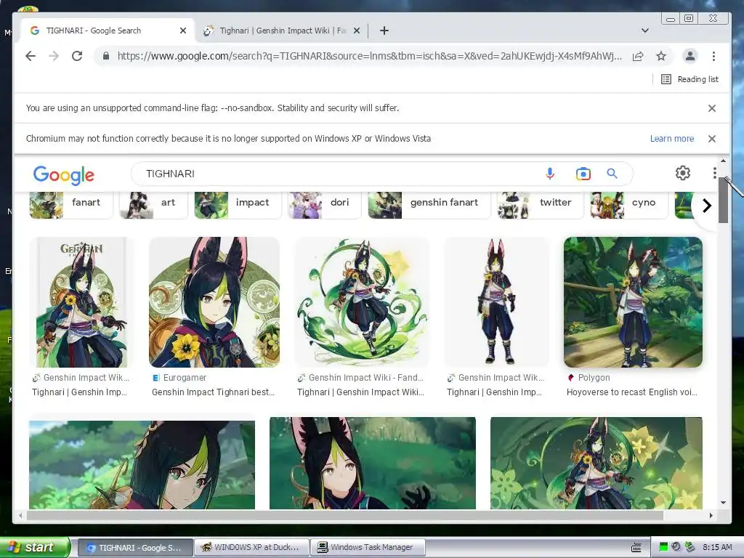Filter results by dori chip
This screenshot has height=558, width=744.
(325, 204)
